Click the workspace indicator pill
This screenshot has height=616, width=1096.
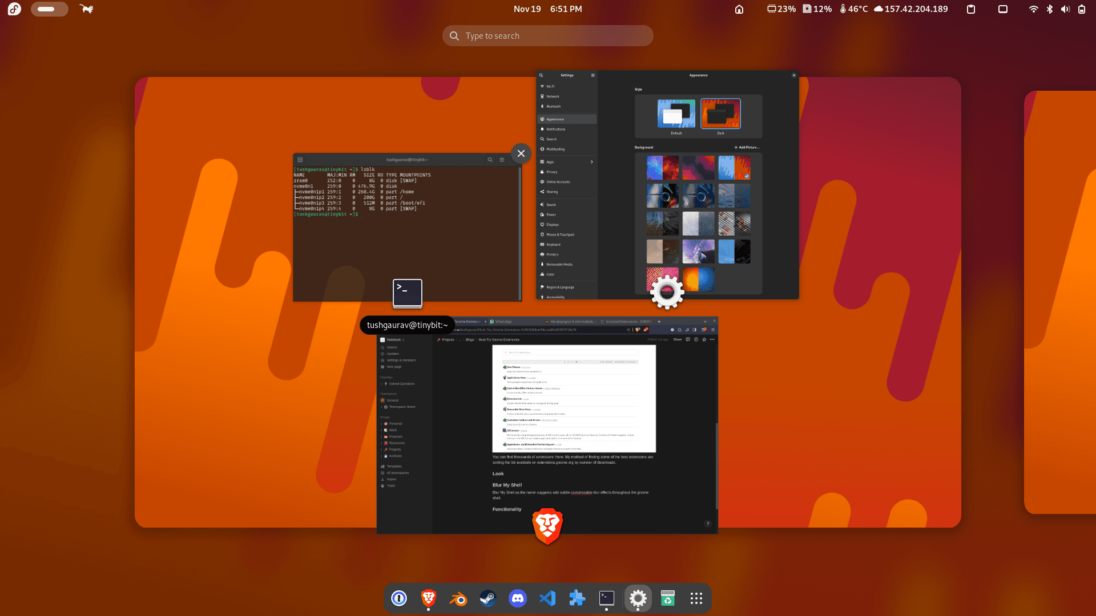tap(50, 9)
